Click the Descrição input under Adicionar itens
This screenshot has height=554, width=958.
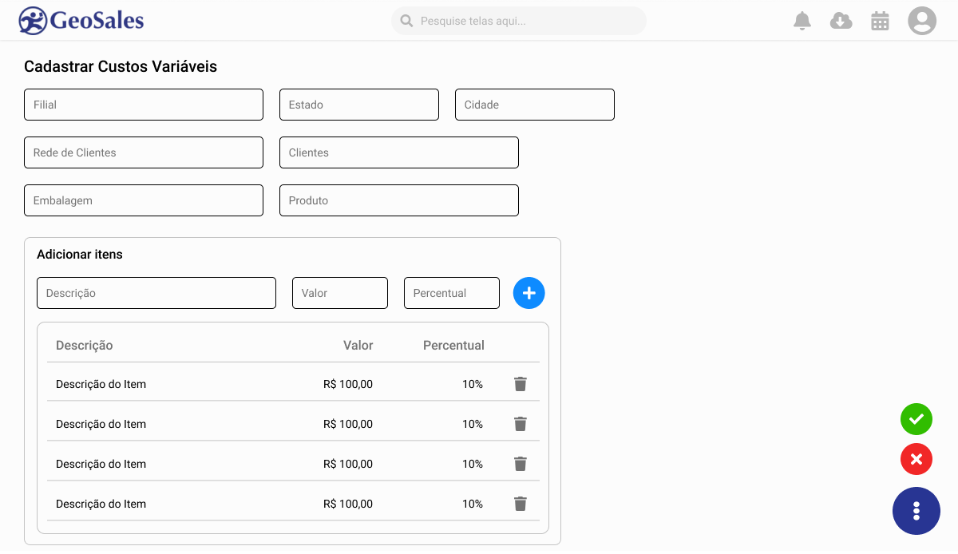coord(156,293)
